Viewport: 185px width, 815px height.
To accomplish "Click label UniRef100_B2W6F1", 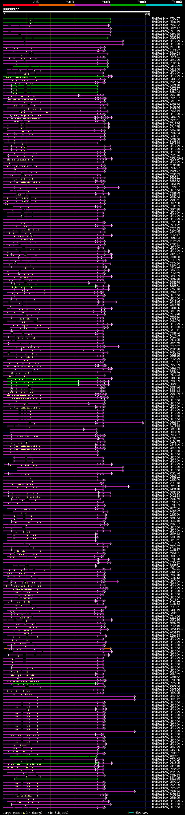I will click(x=166, y=286).
